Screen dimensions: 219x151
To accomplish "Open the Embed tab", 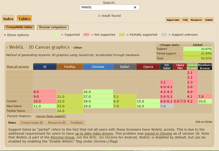I will (x=209, y=20).
